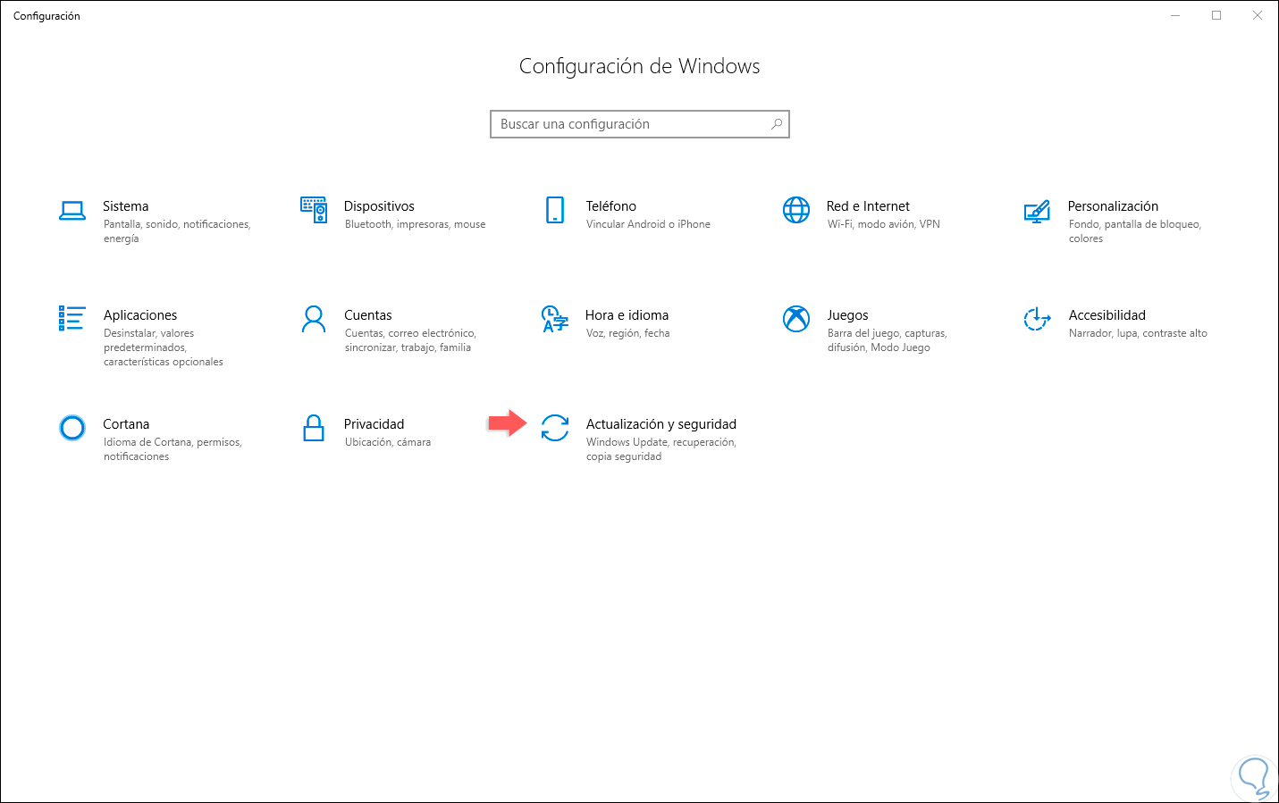
Task: Open Cortana settings title
Action: click(x=126, y=424)
